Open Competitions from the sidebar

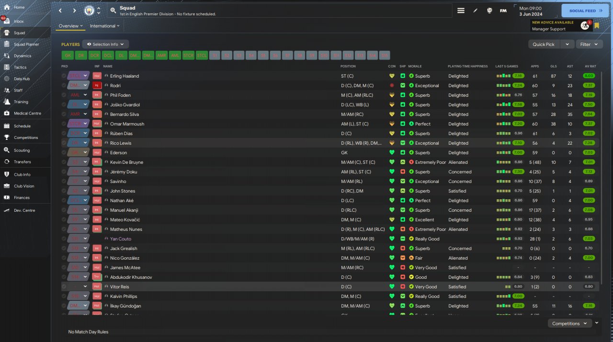[x=26, y=137]
